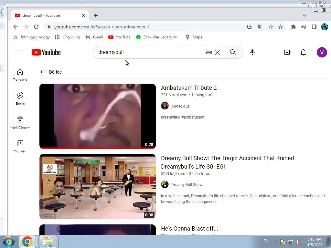Click He's Gonna Blast off... title
Screen dimensions: 331x248
click(189, 229)
